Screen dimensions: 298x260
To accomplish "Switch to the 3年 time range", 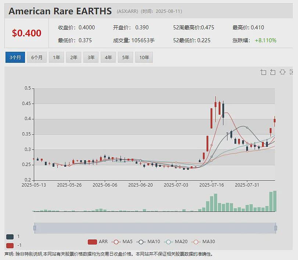I will click(x=91, y=57).
